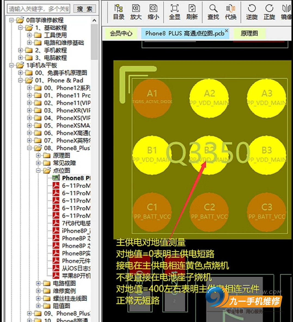Select the 06、PhoneX高通 folder

62,133
